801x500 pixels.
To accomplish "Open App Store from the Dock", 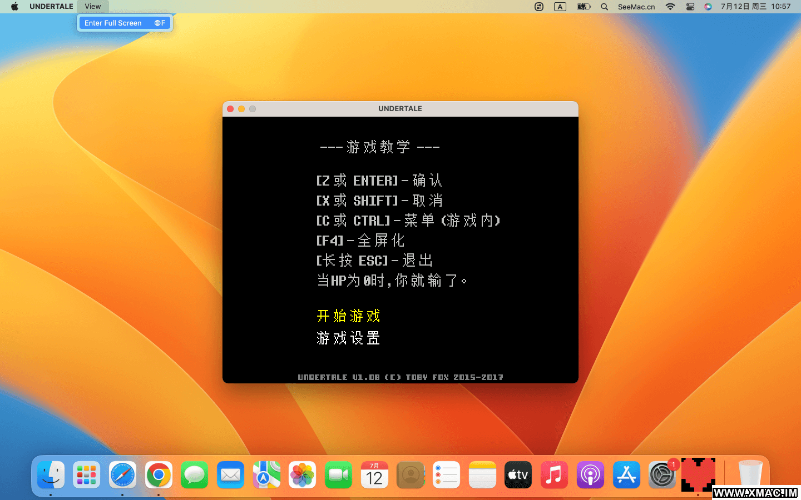I will [626, 475].
